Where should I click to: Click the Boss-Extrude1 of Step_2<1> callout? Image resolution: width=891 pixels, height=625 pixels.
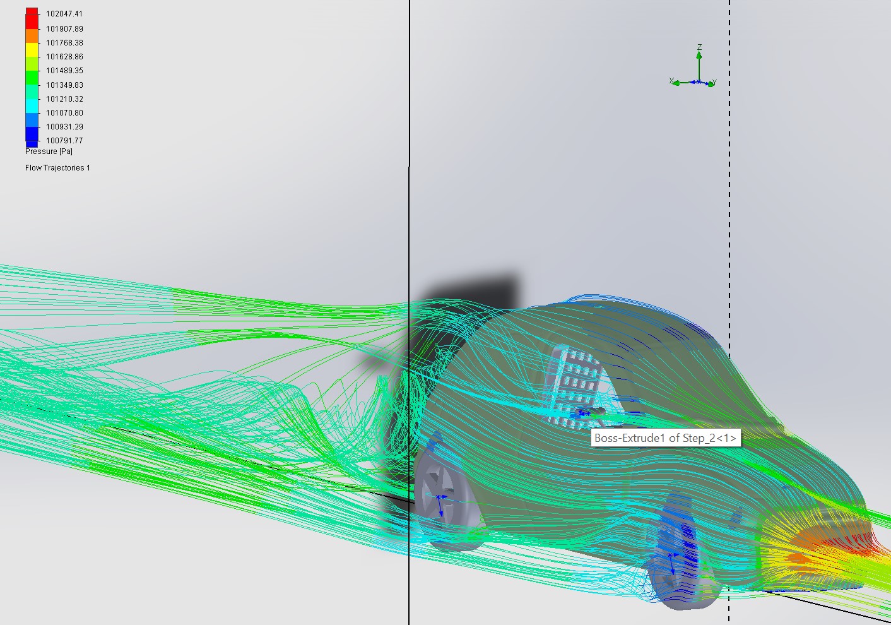pos(665,438)
